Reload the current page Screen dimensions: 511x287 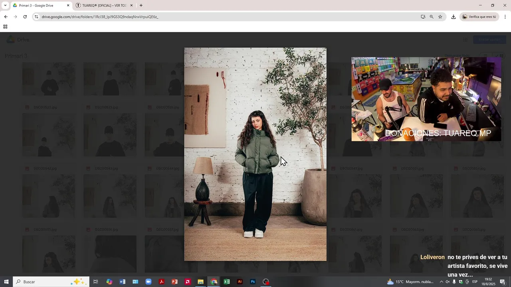[25, 17]
